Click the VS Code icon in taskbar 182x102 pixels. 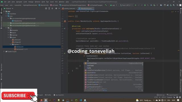[81, 100]
